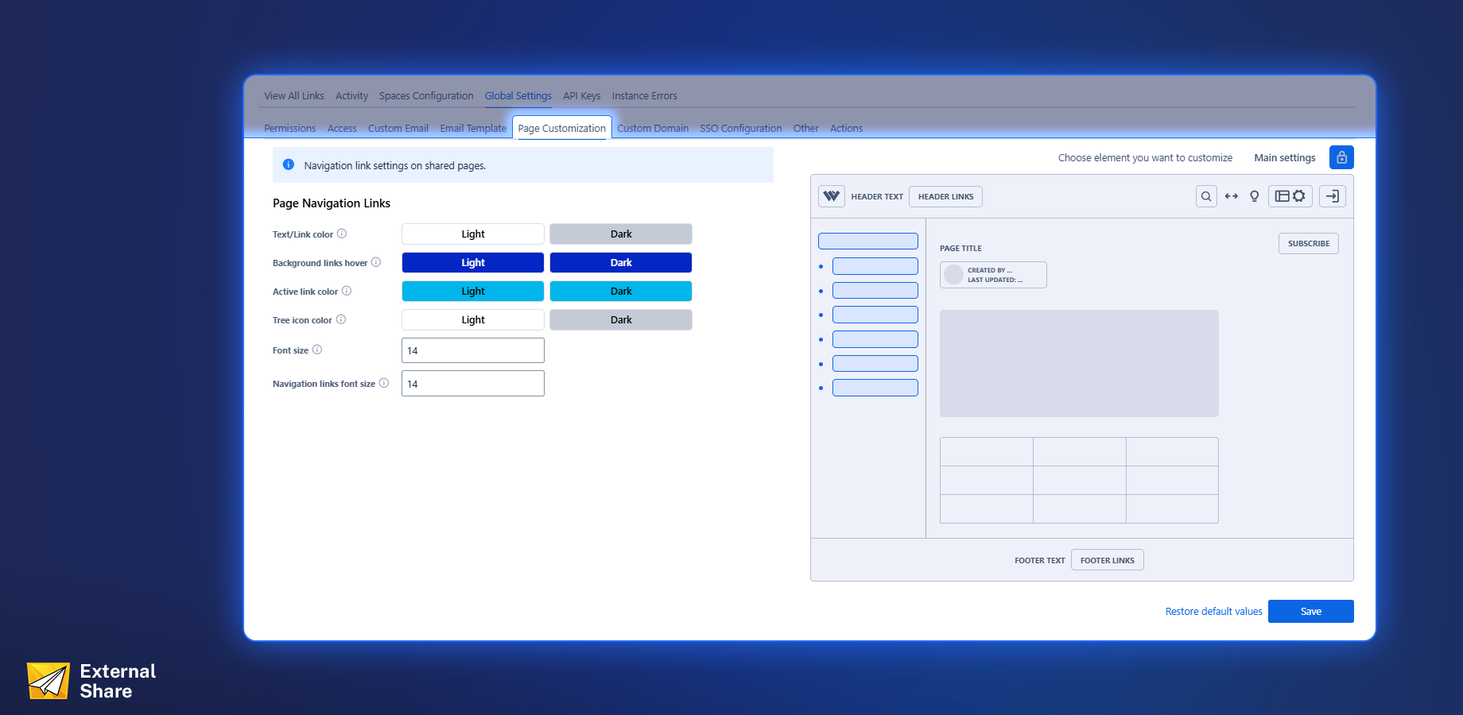The image size is (1463, 715).
Task: Click info icon beside Active link color
Action: pos(347,291)
